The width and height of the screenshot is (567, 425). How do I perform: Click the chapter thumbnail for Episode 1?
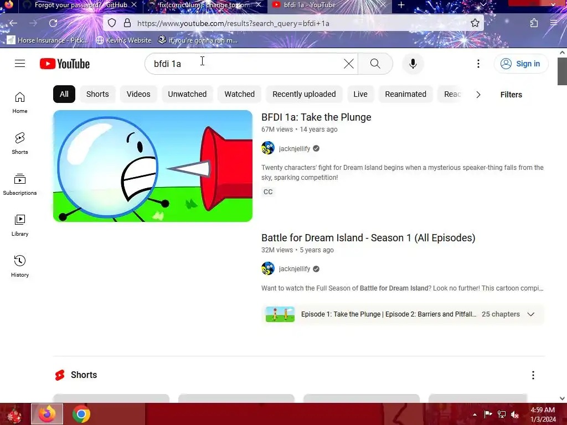(280, 314)
